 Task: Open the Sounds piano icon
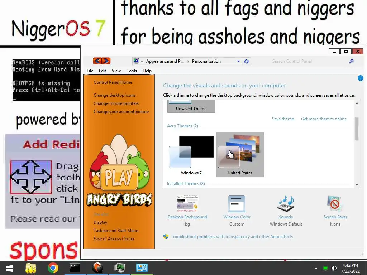(x=286, y=204)
